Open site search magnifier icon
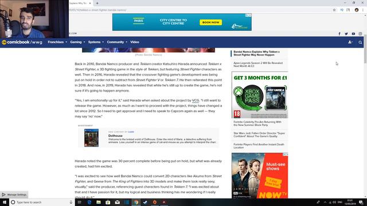Viewport: 367px width, 206px height. 360,42
